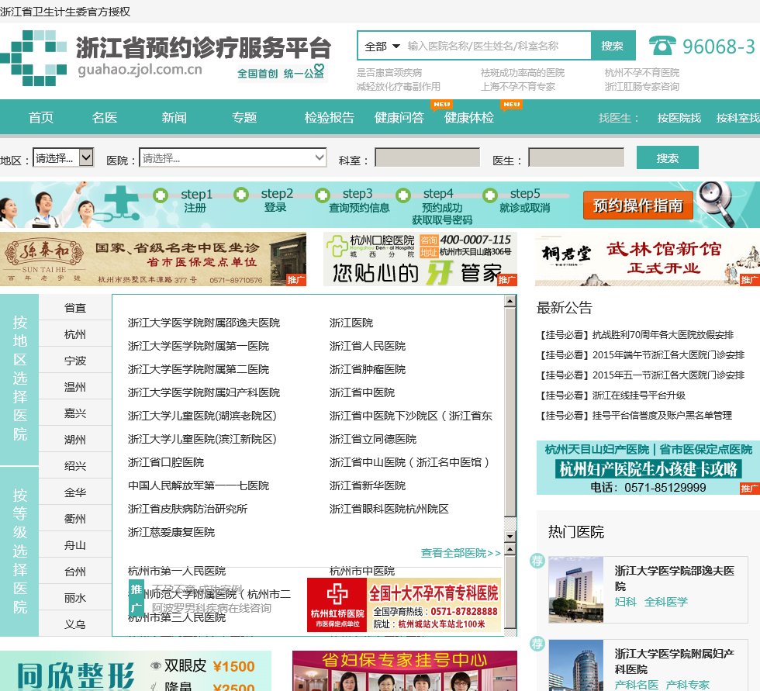Click the step3 查询预约信息 circle icon

tap(323, 195)
